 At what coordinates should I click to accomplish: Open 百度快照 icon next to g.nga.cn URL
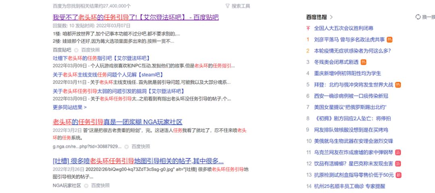pos(126,146)
